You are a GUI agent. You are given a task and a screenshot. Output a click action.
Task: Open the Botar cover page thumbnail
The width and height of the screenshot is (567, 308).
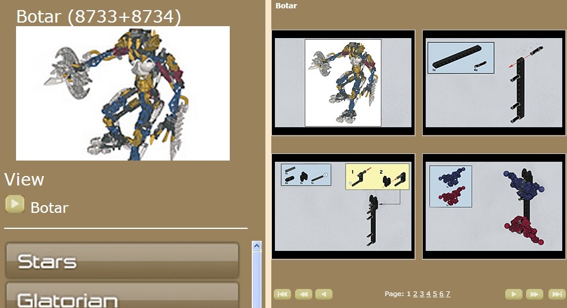point(343,83)
